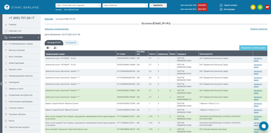271x133 pixels.
Task: Click " Мартини и Росси С.п.А. " in quantity 4 row
Action: 210,104
